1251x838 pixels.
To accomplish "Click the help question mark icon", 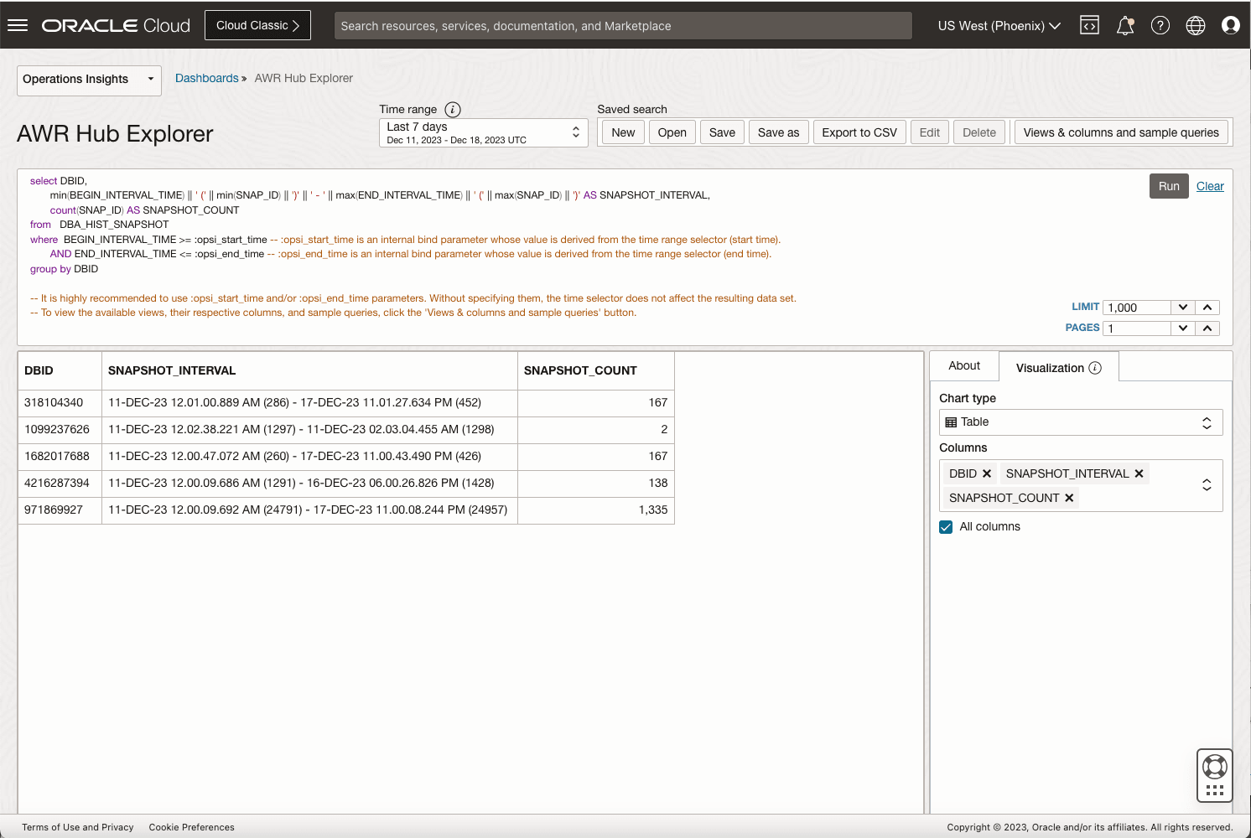I will [x=1160, y=25].
